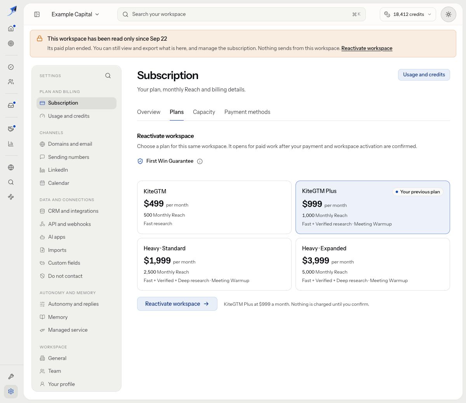Click the Search your workspace field

(x=241, y=14)
